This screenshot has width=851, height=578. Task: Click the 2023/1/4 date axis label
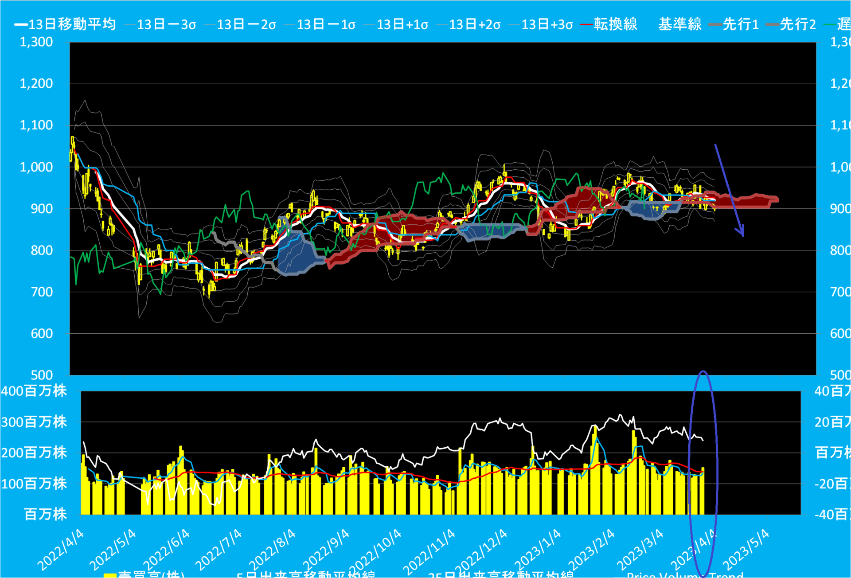point(538,550)
